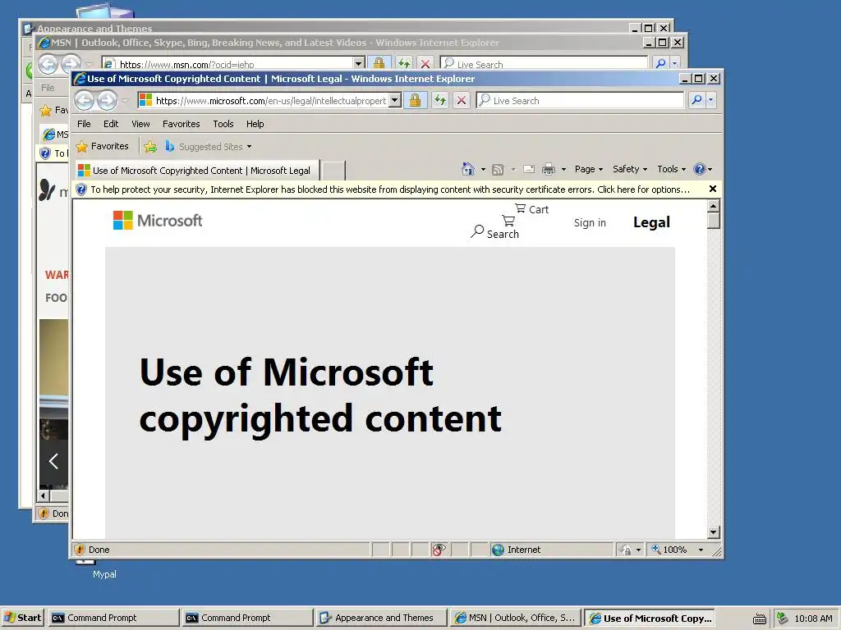Click the Live Search box in MSN window
The height and width of the screenshot is (630, 841).
544,64
